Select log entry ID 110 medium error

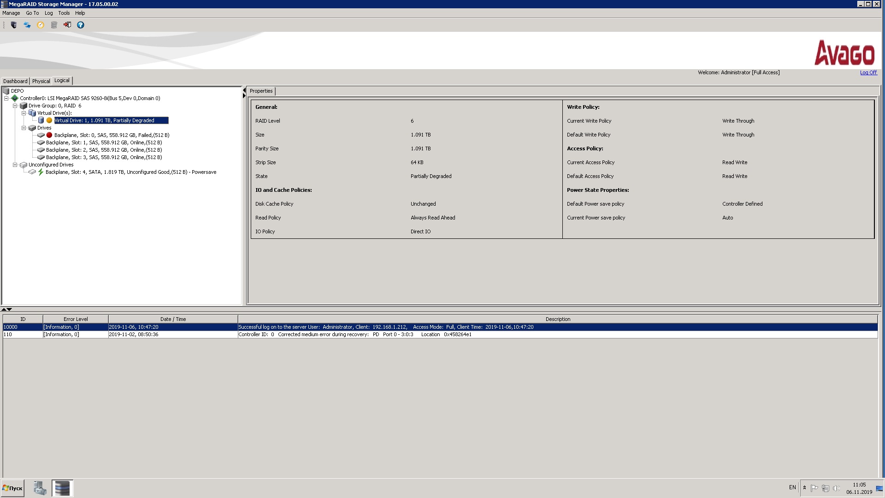[x=440, y=334]
